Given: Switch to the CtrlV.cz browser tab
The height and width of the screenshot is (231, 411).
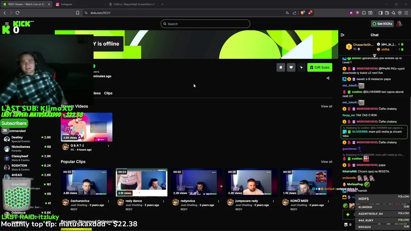Looking at the screenshot, I should [x=132, y=4].
